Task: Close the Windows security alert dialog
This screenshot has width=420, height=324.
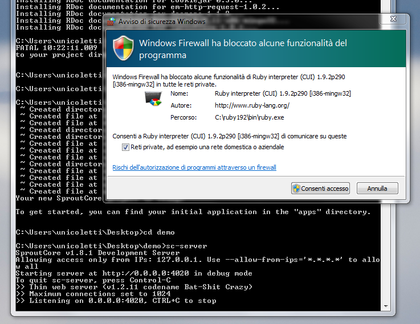Action: click(393, 19)
